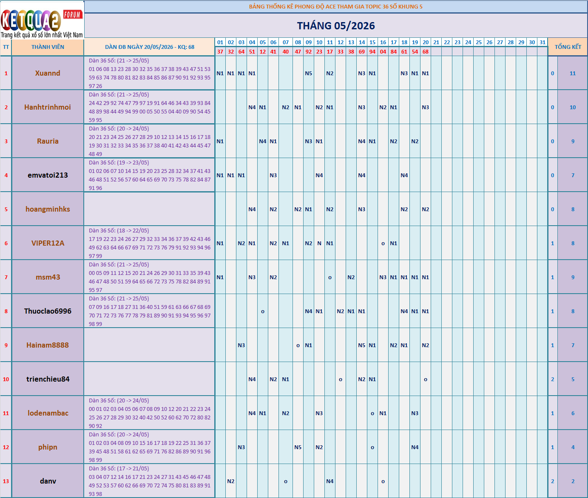588x498 pixels.
Task: Click the N5 cell in Xuannd's row
Action: tap(309, 73)
